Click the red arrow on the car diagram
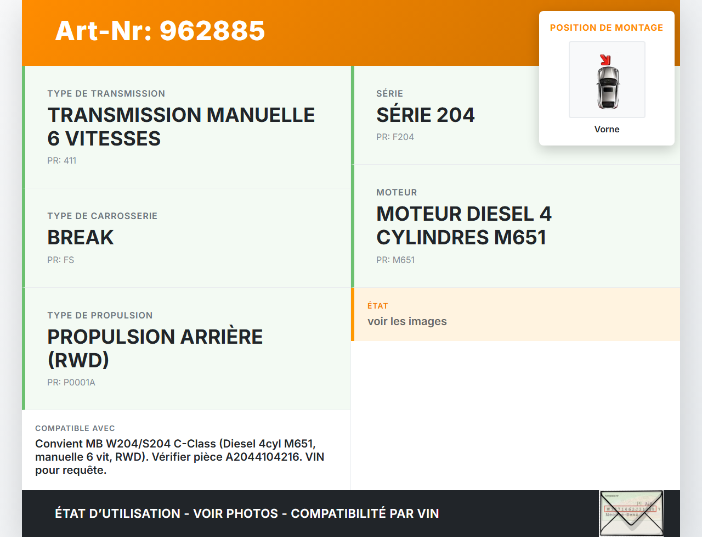702x537 pixels. (605, 60)
